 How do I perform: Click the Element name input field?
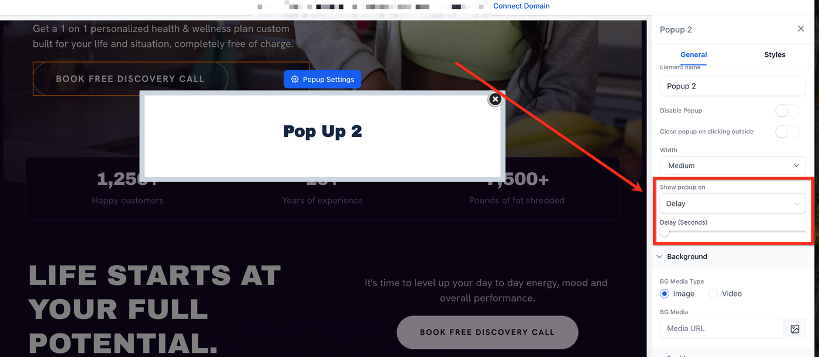coord(733,86)
